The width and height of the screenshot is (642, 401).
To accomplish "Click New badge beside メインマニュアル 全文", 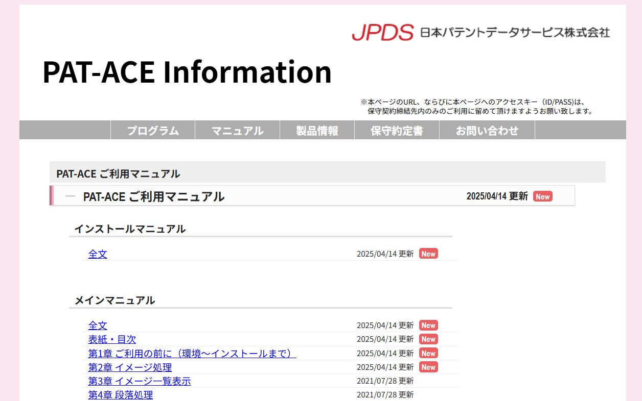I will [428, 325].
